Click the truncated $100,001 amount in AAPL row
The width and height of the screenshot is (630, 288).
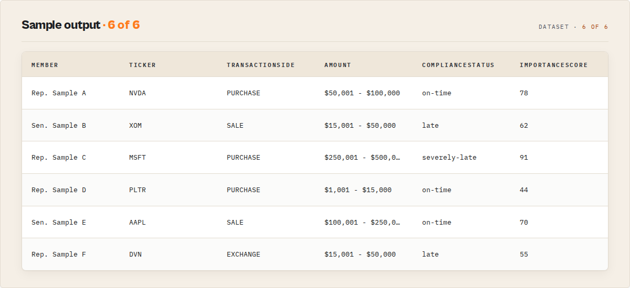click(362, 223)
